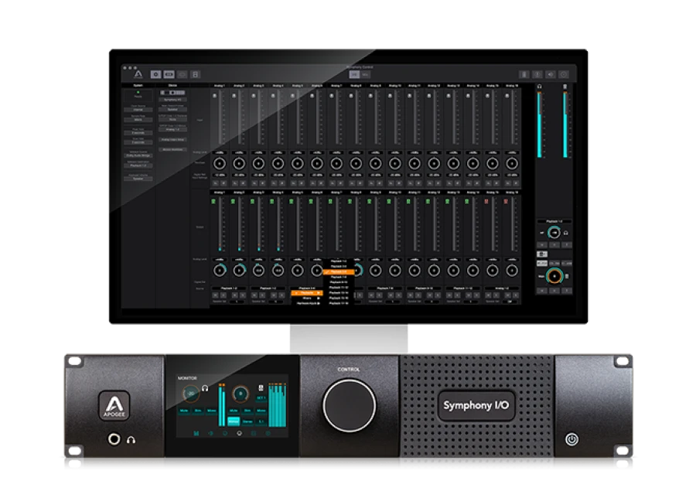Viewport: 696px width, 491px height.
Task: Open the Playback 1-2 dropdown in the System column
Action: click(138, 165)
